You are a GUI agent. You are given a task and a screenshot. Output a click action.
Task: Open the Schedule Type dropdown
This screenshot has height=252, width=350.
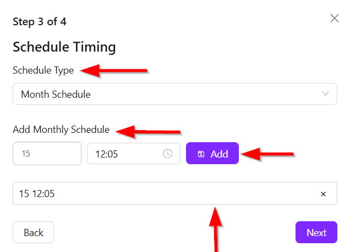tap(174, 94)
